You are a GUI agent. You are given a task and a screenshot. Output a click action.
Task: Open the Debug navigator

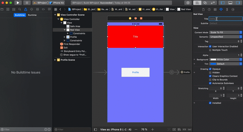tap(37, 9)
